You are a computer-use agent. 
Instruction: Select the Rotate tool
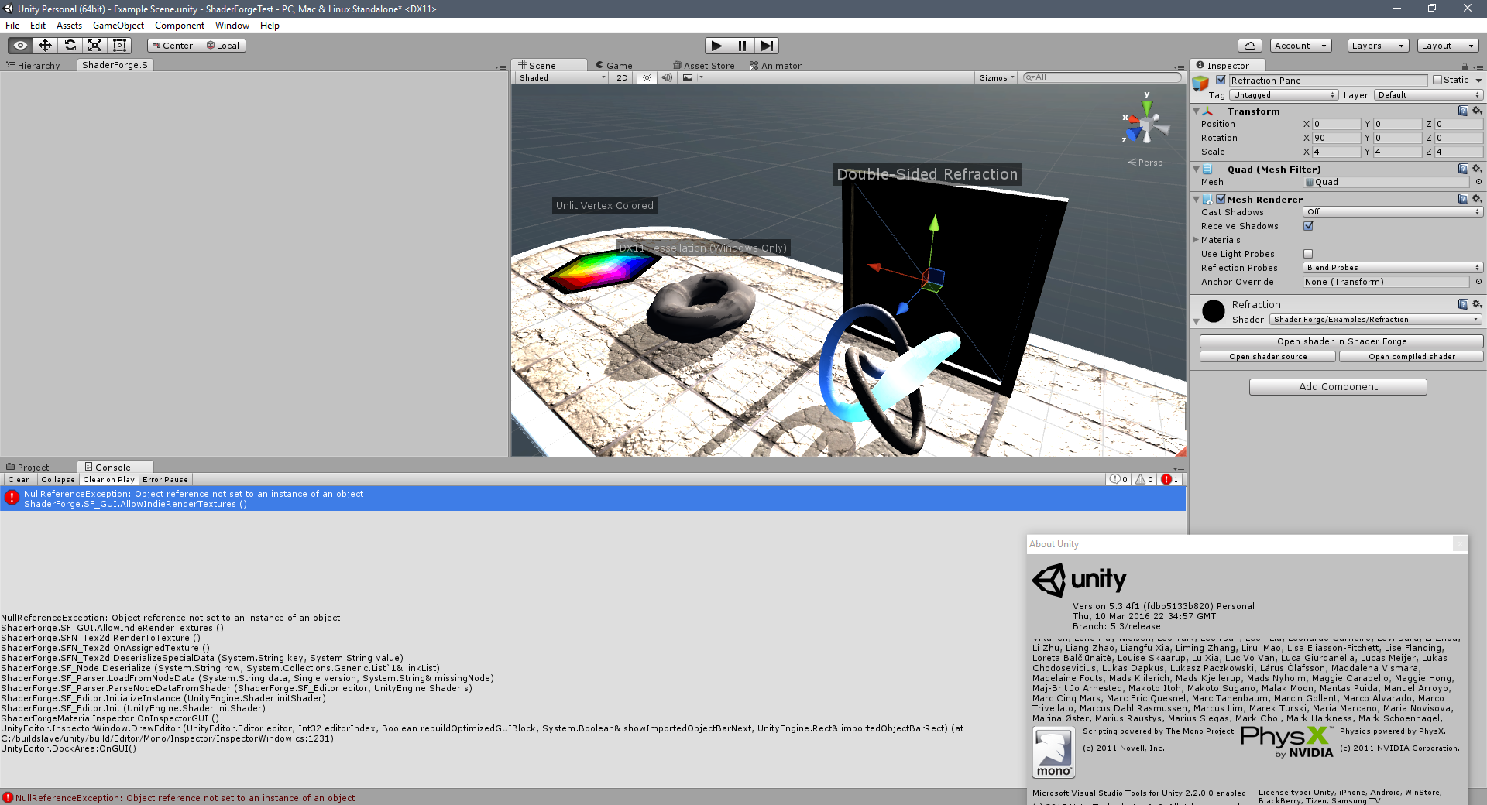click(70, 46)
